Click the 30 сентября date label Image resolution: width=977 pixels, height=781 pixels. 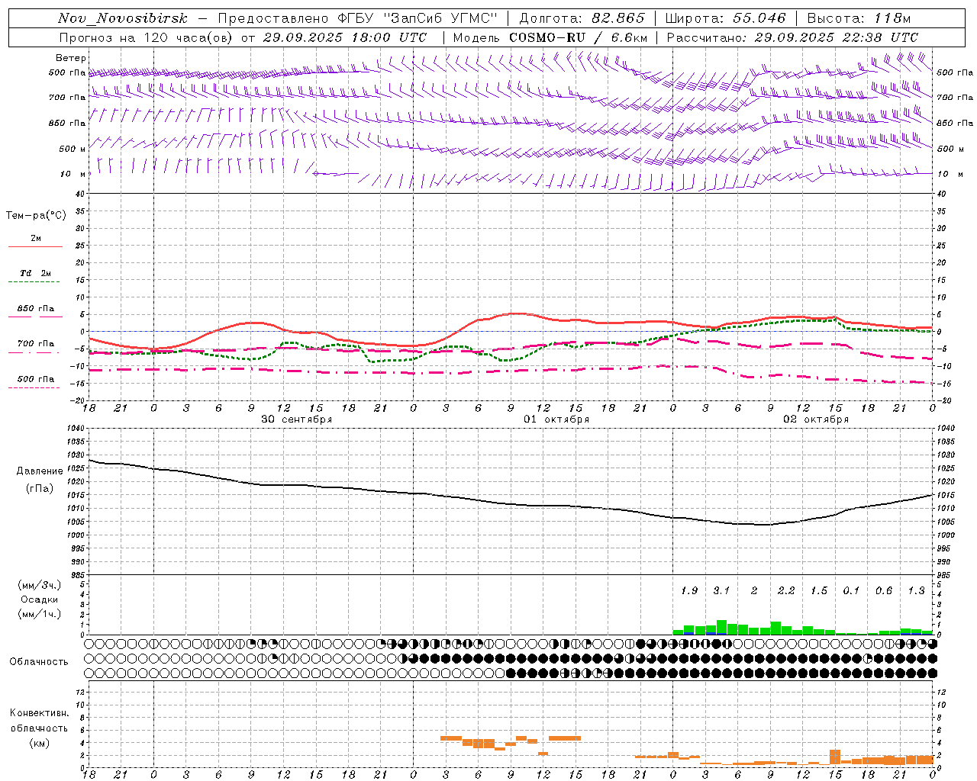297,419
